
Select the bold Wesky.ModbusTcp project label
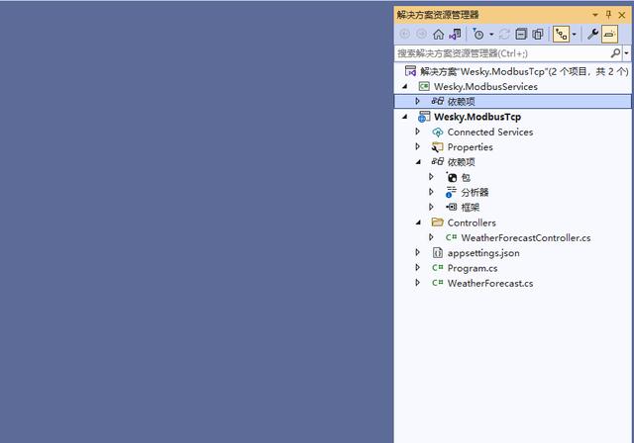point(477,117)
